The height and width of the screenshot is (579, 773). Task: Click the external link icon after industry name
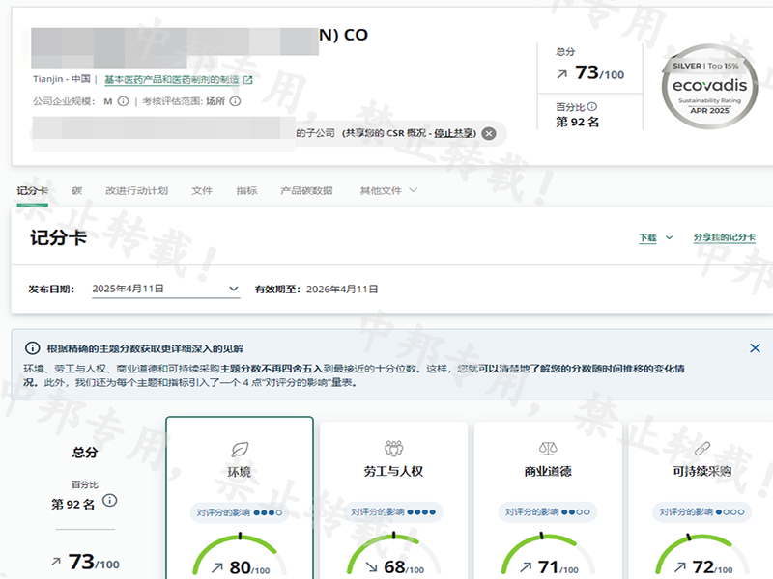coord(247,80)
